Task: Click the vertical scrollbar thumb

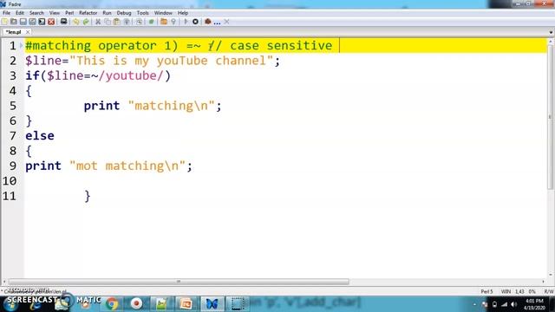Action: [x=550, y=117]
